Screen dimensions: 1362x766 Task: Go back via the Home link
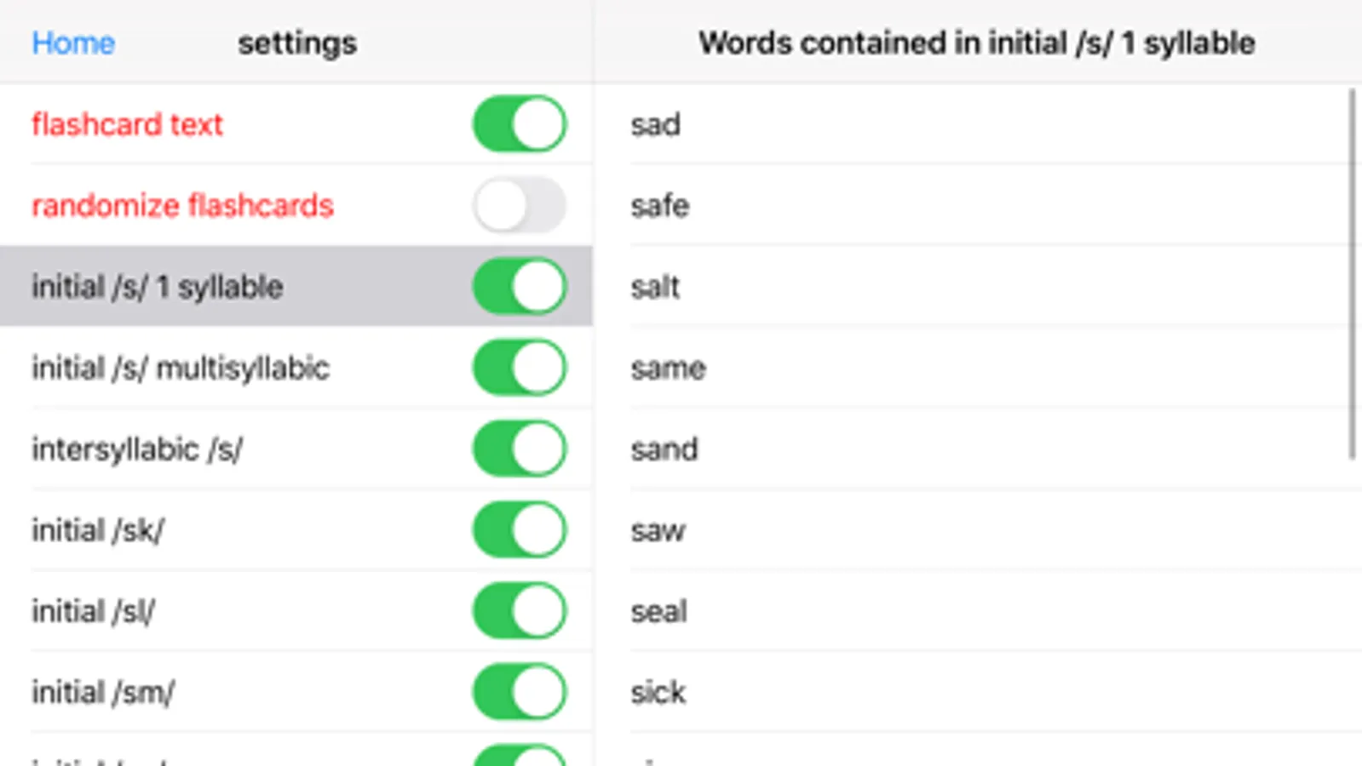(73, 43)
